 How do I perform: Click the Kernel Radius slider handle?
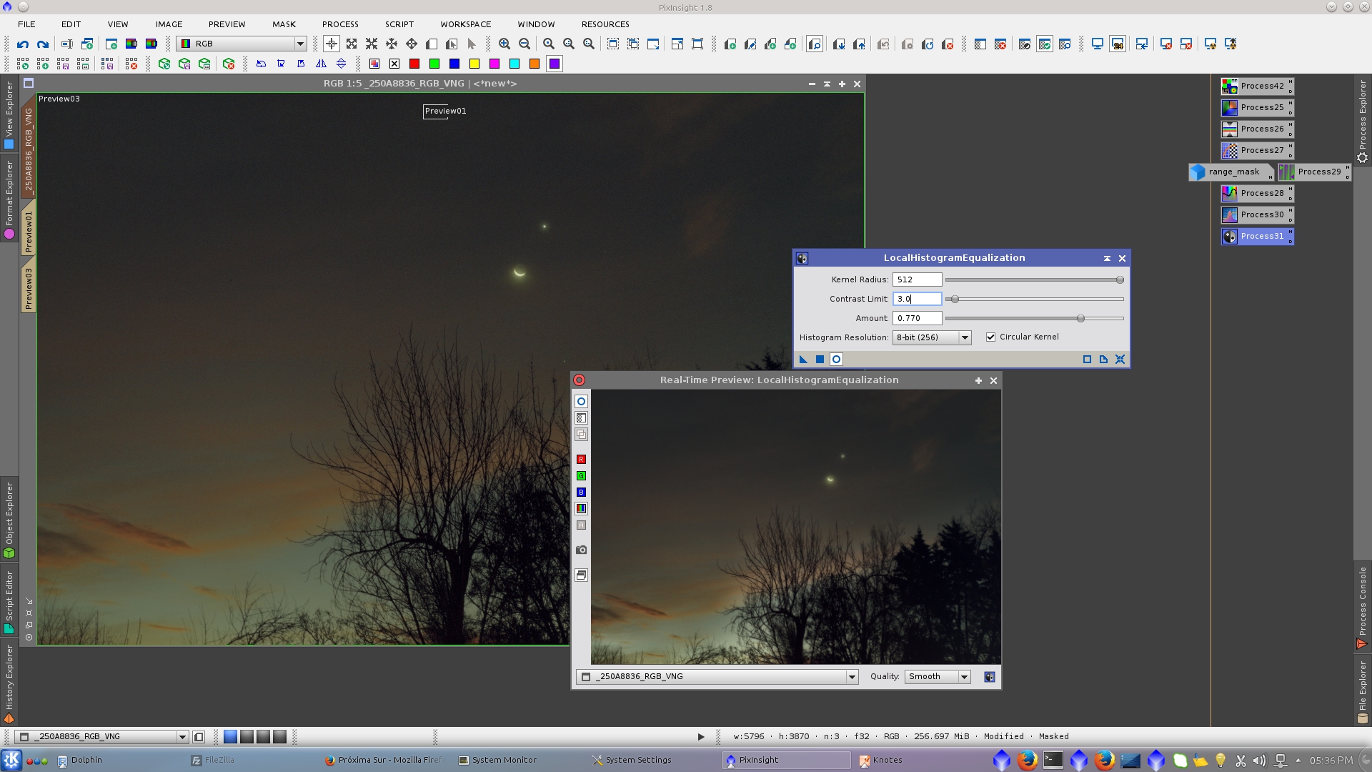point(1120,280)
